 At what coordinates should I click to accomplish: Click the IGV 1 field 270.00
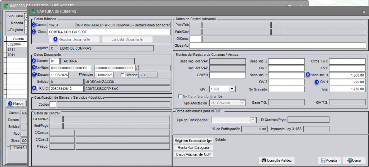347,82
